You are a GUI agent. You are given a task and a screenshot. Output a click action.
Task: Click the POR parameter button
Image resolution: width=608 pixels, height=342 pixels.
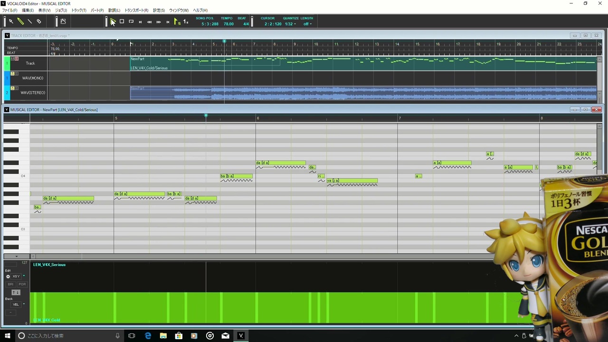click(22, 284)
